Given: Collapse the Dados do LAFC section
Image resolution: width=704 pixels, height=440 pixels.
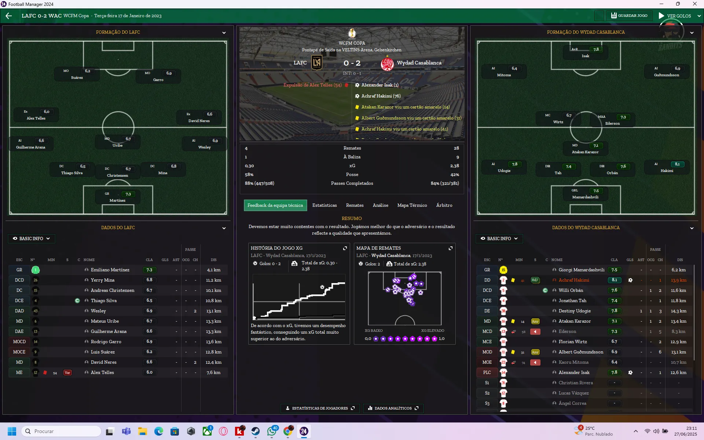Looking at the screenshot, I should pos(224,228).
